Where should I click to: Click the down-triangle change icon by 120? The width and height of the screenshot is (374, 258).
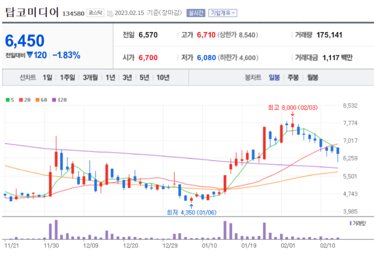tap(30, 55)
